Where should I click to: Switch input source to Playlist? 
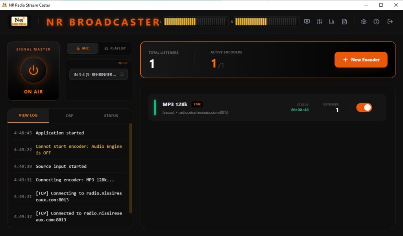(x=115, y=48)
